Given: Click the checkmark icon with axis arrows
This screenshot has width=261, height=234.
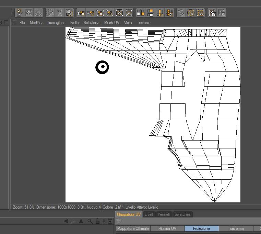Looking at the screenshot, I should 212,13.
